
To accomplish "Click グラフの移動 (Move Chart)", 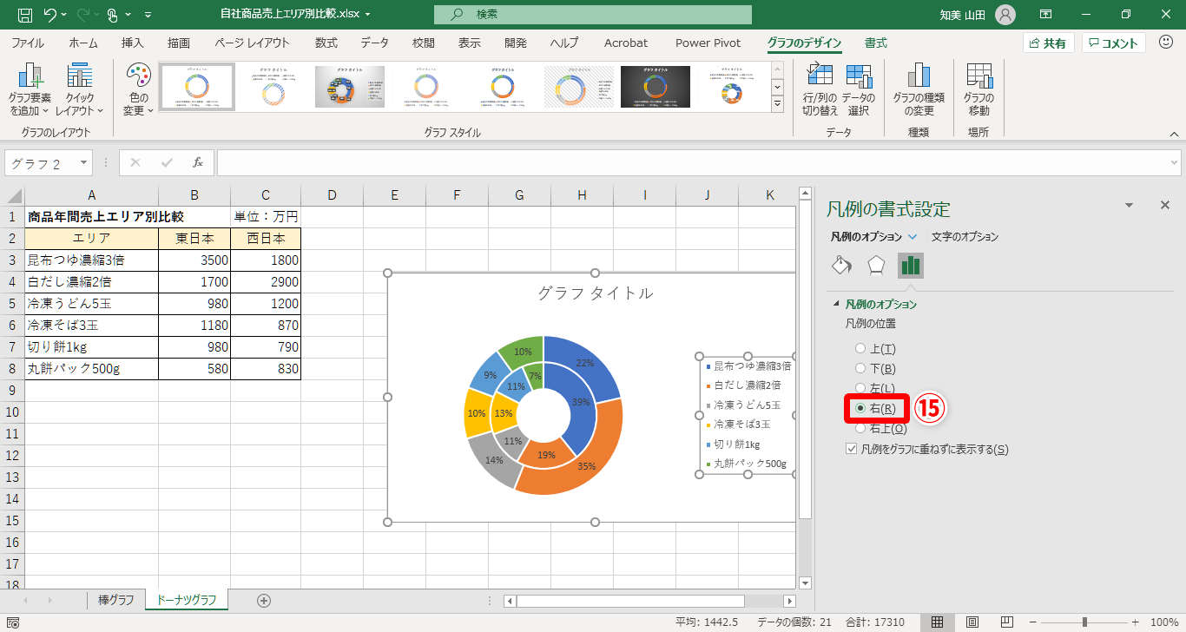I will tap(978, 89).
